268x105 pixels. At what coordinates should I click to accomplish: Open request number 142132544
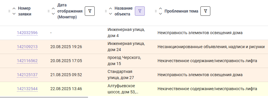[27, 89]
